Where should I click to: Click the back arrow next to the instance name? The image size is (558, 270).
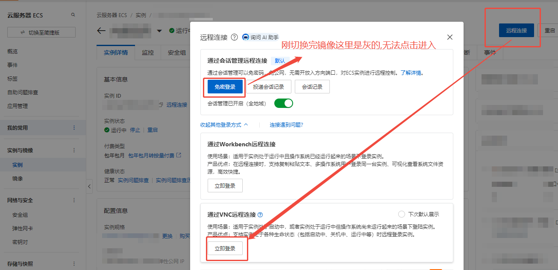[x=101, y=31]
